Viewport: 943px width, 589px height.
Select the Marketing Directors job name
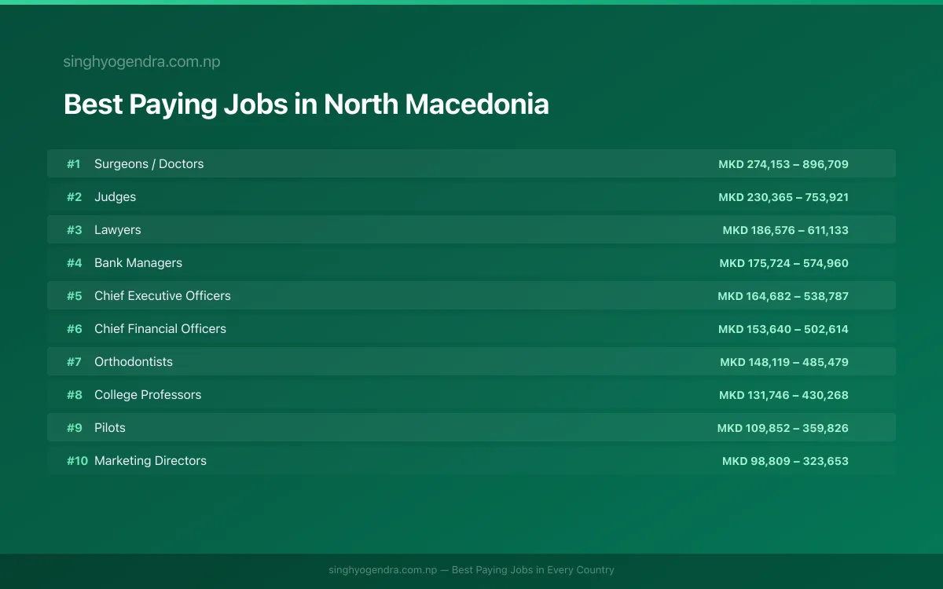pyautogui.click(x=150, y=461)
